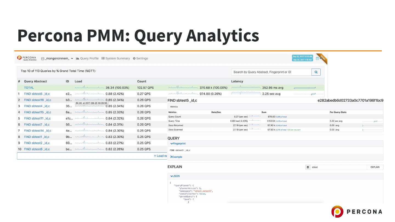Screen dimensions: 395x222
Task: Click the EXPLAIN button
Action: pos(375,167)
